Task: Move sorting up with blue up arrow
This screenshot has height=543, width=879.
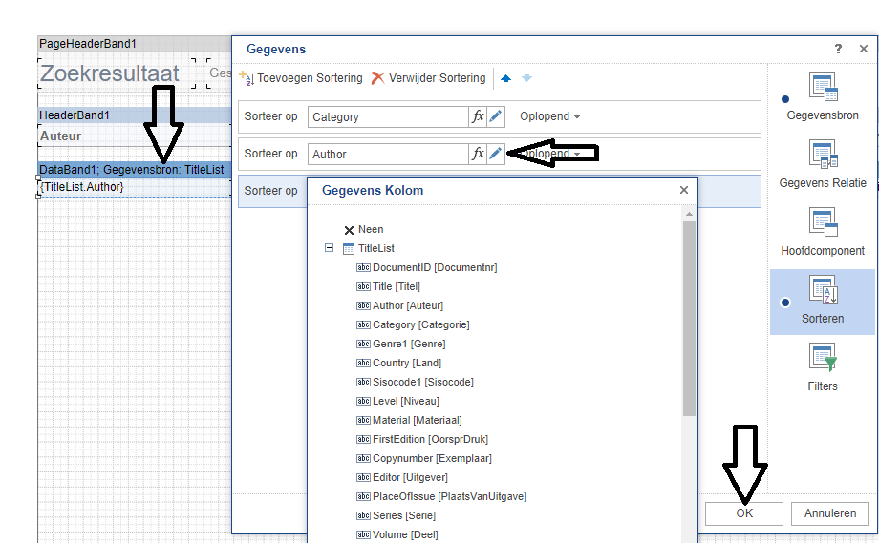Action: tap(505, 78)
